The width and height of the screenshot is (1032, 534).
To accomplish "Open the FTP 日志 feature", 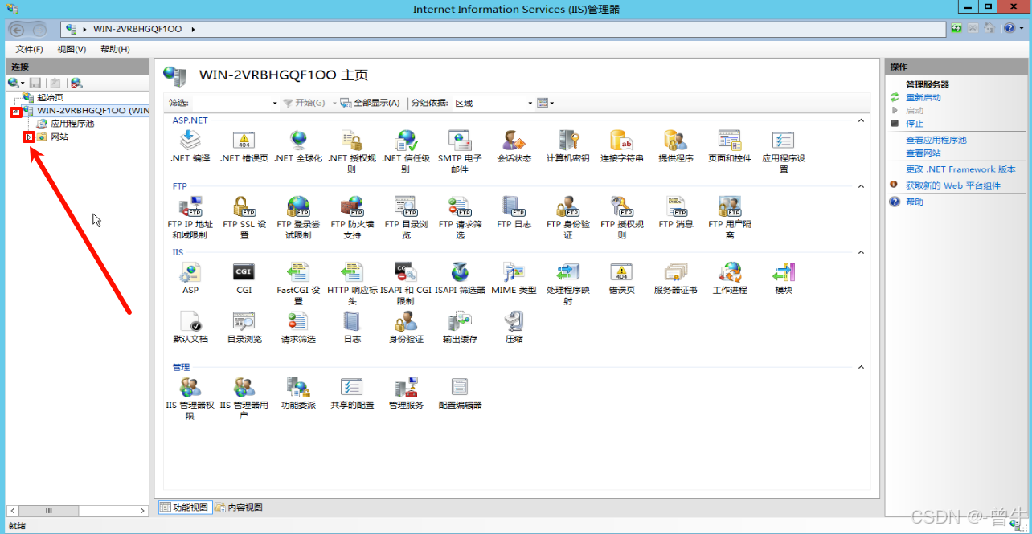I will 514,212.
